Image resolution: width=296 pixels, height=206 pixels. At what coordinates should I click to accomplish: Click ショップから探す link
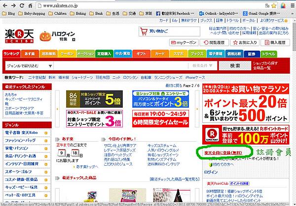click(265, 63)
